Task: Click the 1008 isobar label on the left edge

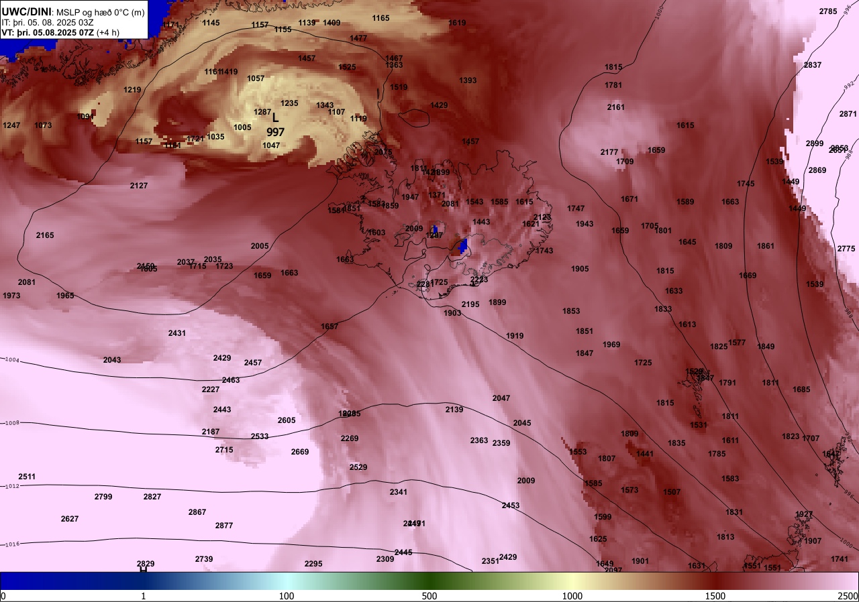Action: click(x=11, y=423)
